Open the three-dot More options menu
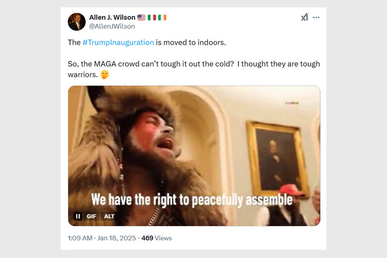This screenshot has height=258, width=387. click(x=316, y=17)
